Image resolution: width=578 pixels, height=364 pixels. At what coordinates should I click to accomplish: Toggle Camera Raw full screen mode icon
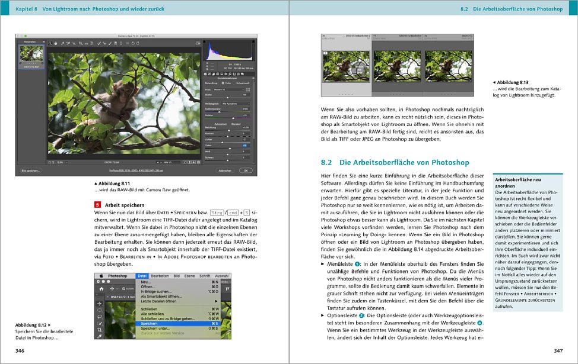[x=198, y=43]
